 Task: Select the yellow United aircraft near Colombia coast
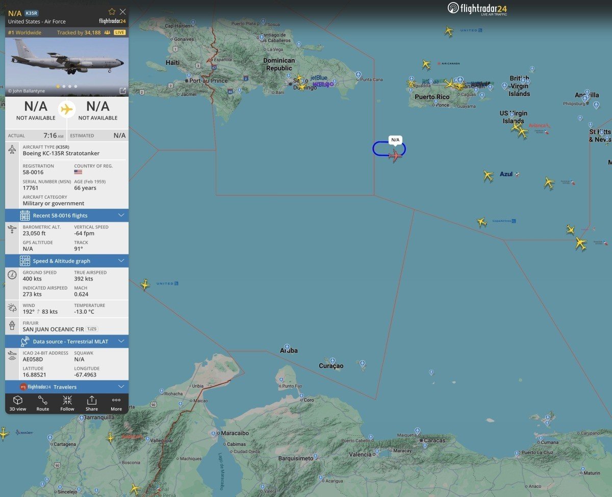(145, 285)
